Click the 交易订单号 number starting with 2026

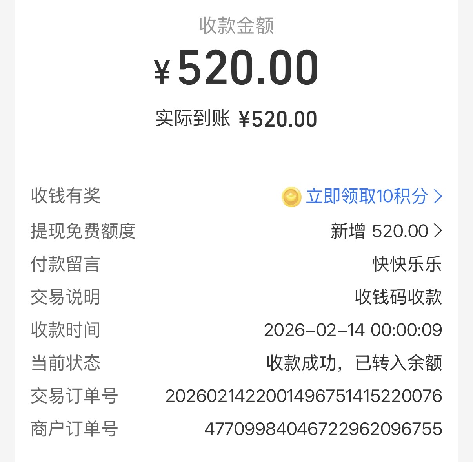[x=304, y=396]
